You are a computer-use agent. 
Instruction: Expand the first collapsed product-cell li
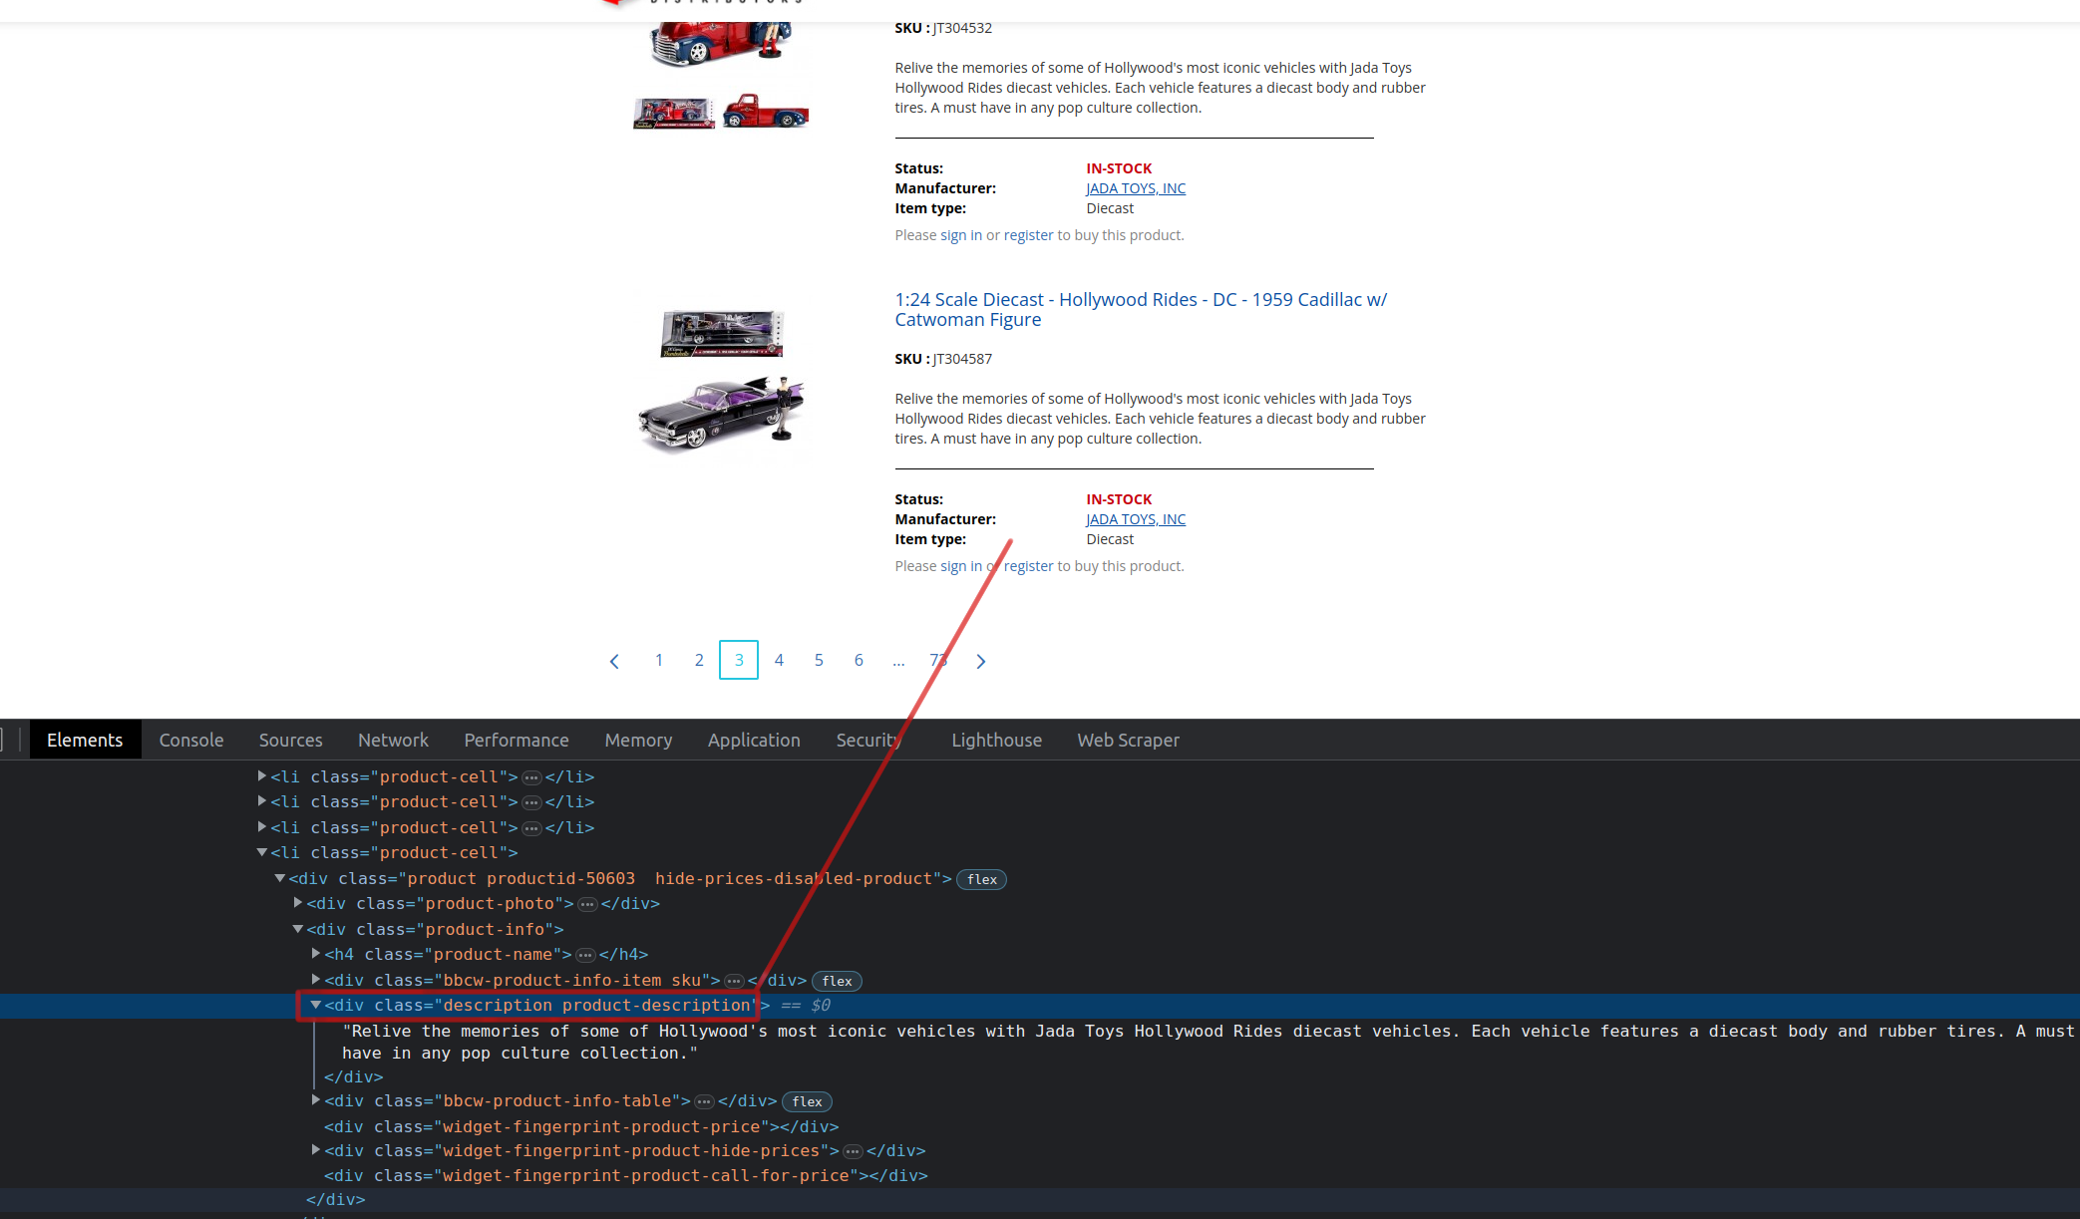tap(262, 776)
